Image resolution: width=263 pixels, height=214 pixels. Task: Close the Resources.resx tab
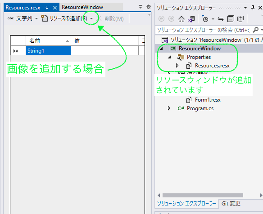click(x=55, y=8)
